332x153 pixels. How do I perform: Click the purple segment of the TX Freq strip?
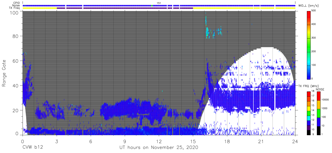pyautogui.click(x=125, y=8)
